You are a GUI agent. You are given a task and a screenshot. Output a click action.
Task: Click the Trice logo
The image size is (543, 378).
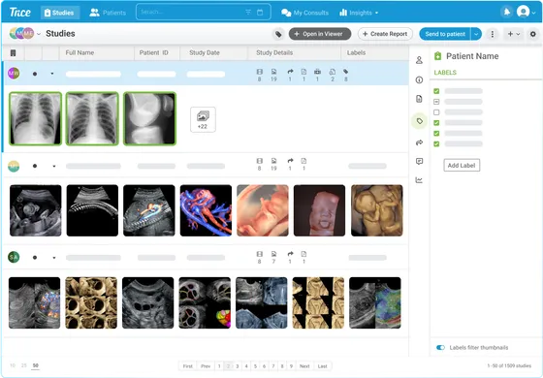click(x=19, y=12)
